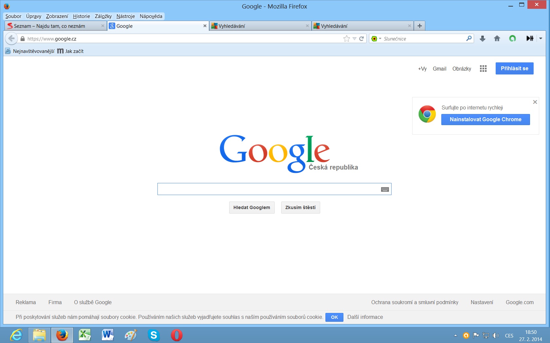This screenshot has height=343, width=550.
Task: Focus the Google search input field
Action: pyautogui.click(x=274, y=189)
